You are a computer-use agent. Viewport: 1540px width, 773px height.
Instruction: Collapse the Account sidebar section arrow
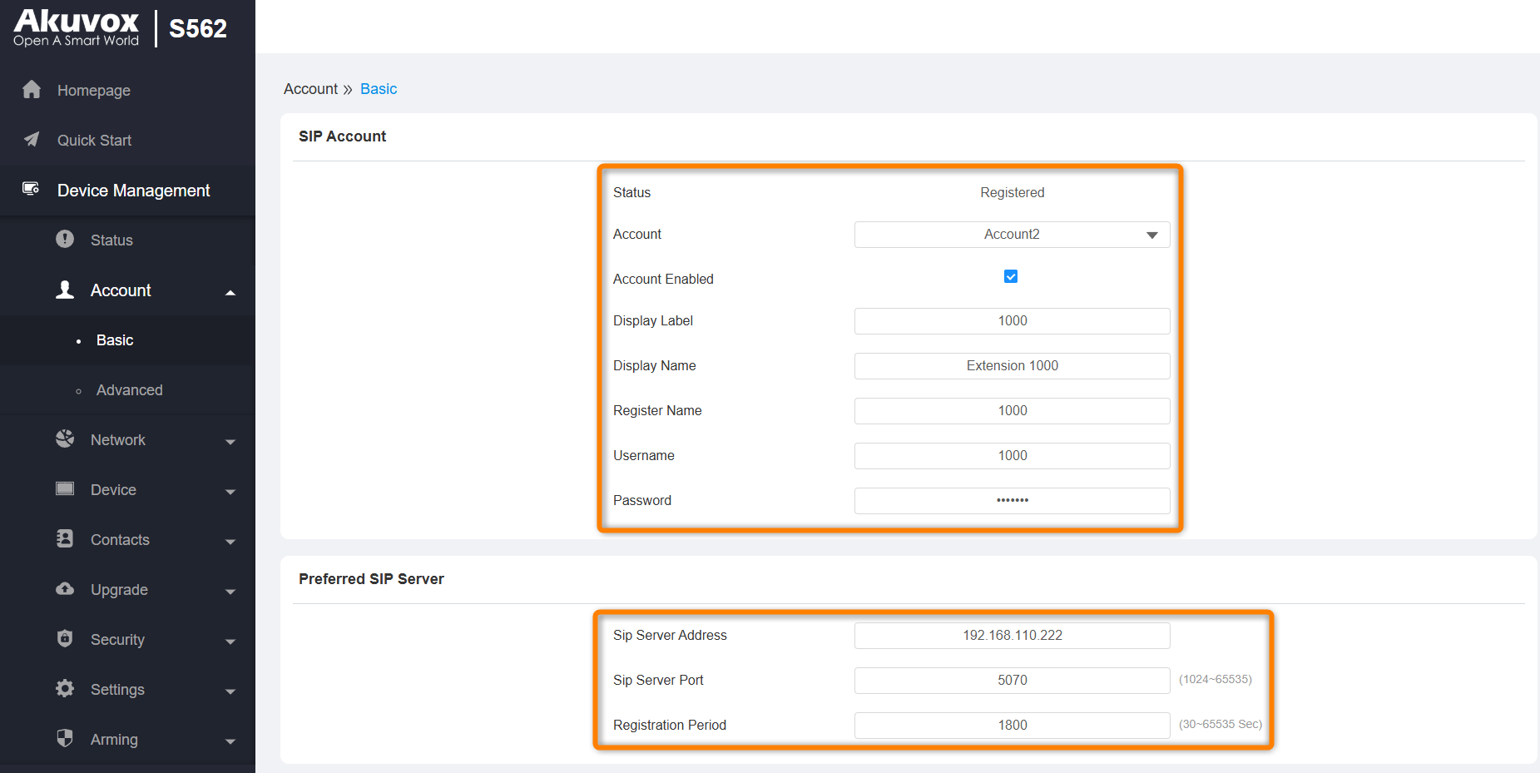(x=230, y=292)
